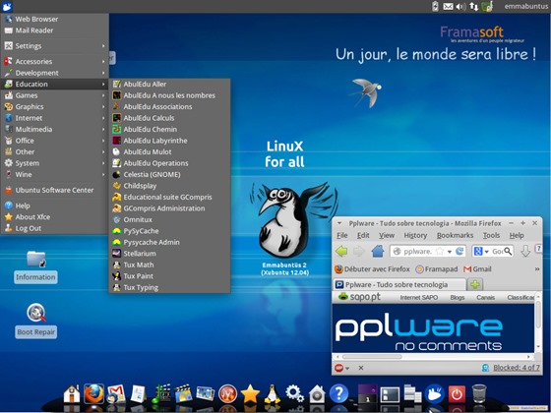This screenshot has width=551, height=413.
Task: Open the Adblock icon dropdown arrow
Action: pyautogui.click(x=347, y=368)
